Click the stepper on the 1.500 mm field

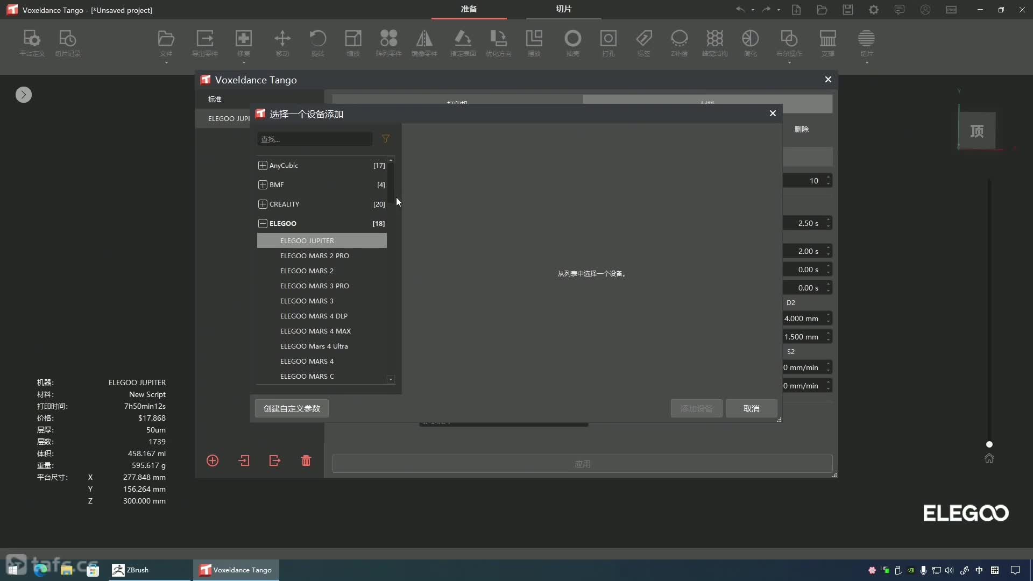pyautogui.click(x=829, y=337)
